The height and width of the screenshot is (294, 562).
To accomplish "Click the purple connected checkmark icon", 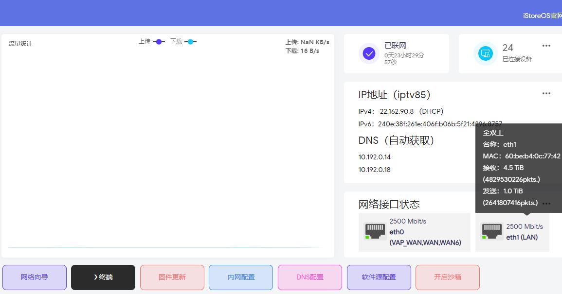I will [369, 53].
